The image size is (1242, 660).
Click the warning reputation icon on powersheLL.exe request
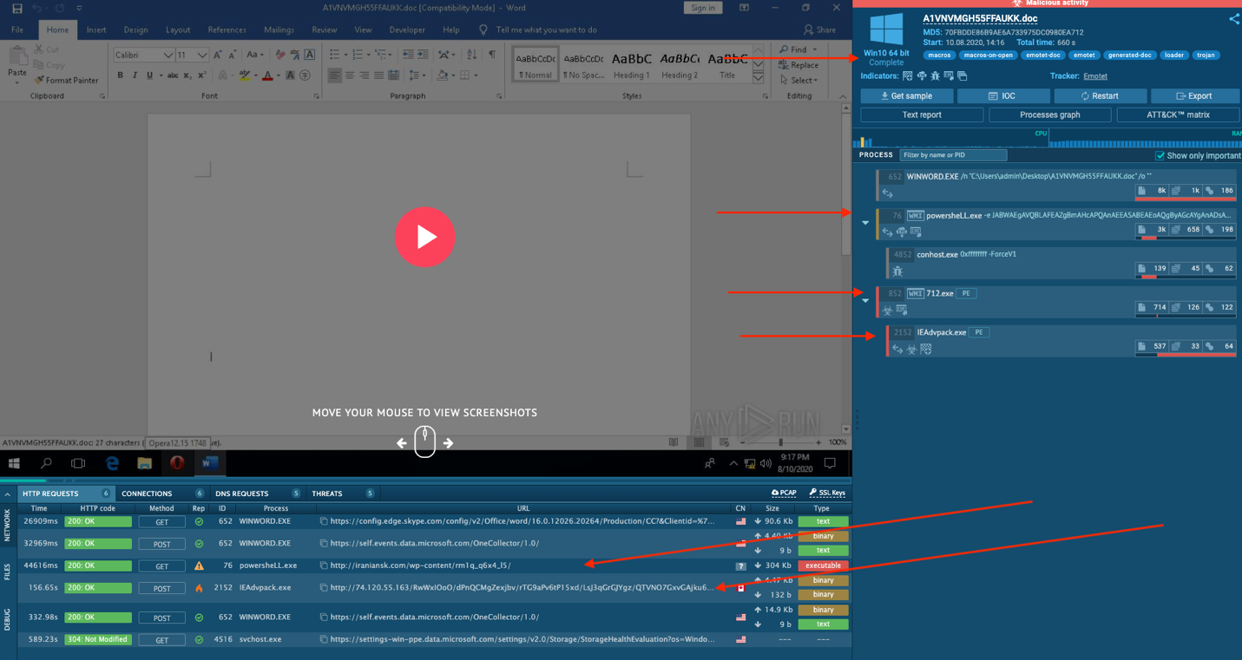[x=199, y=565]
